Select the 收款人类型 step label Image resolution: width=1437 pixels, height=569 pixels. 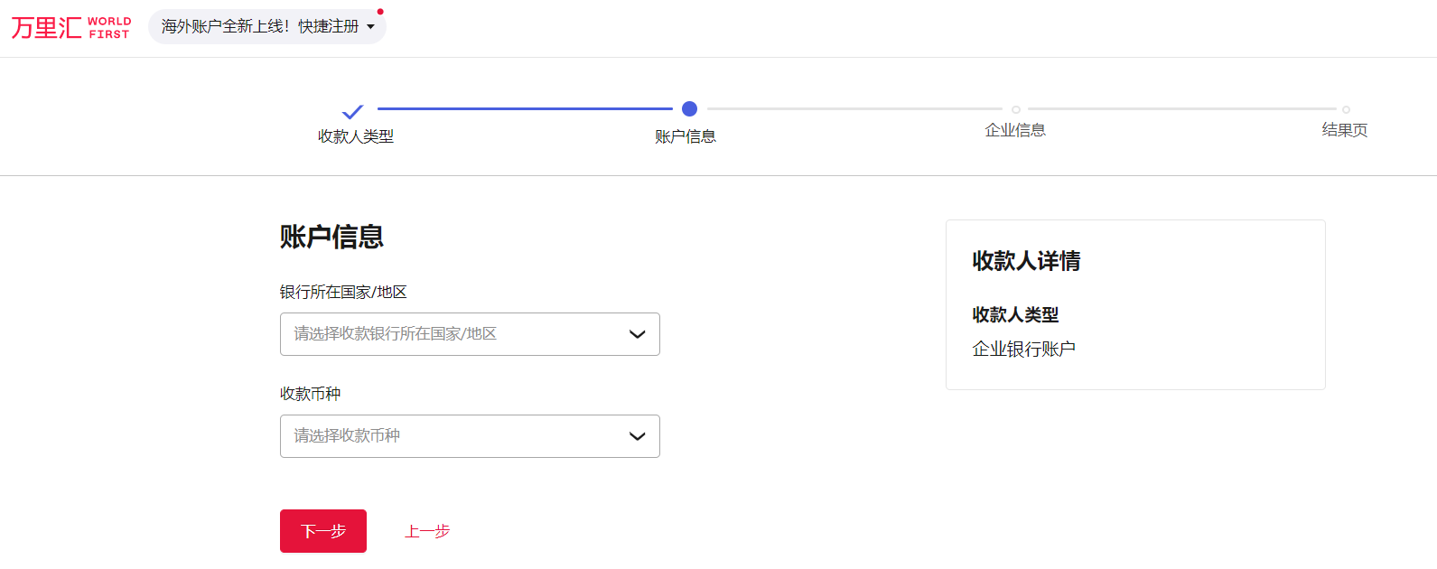355,136
